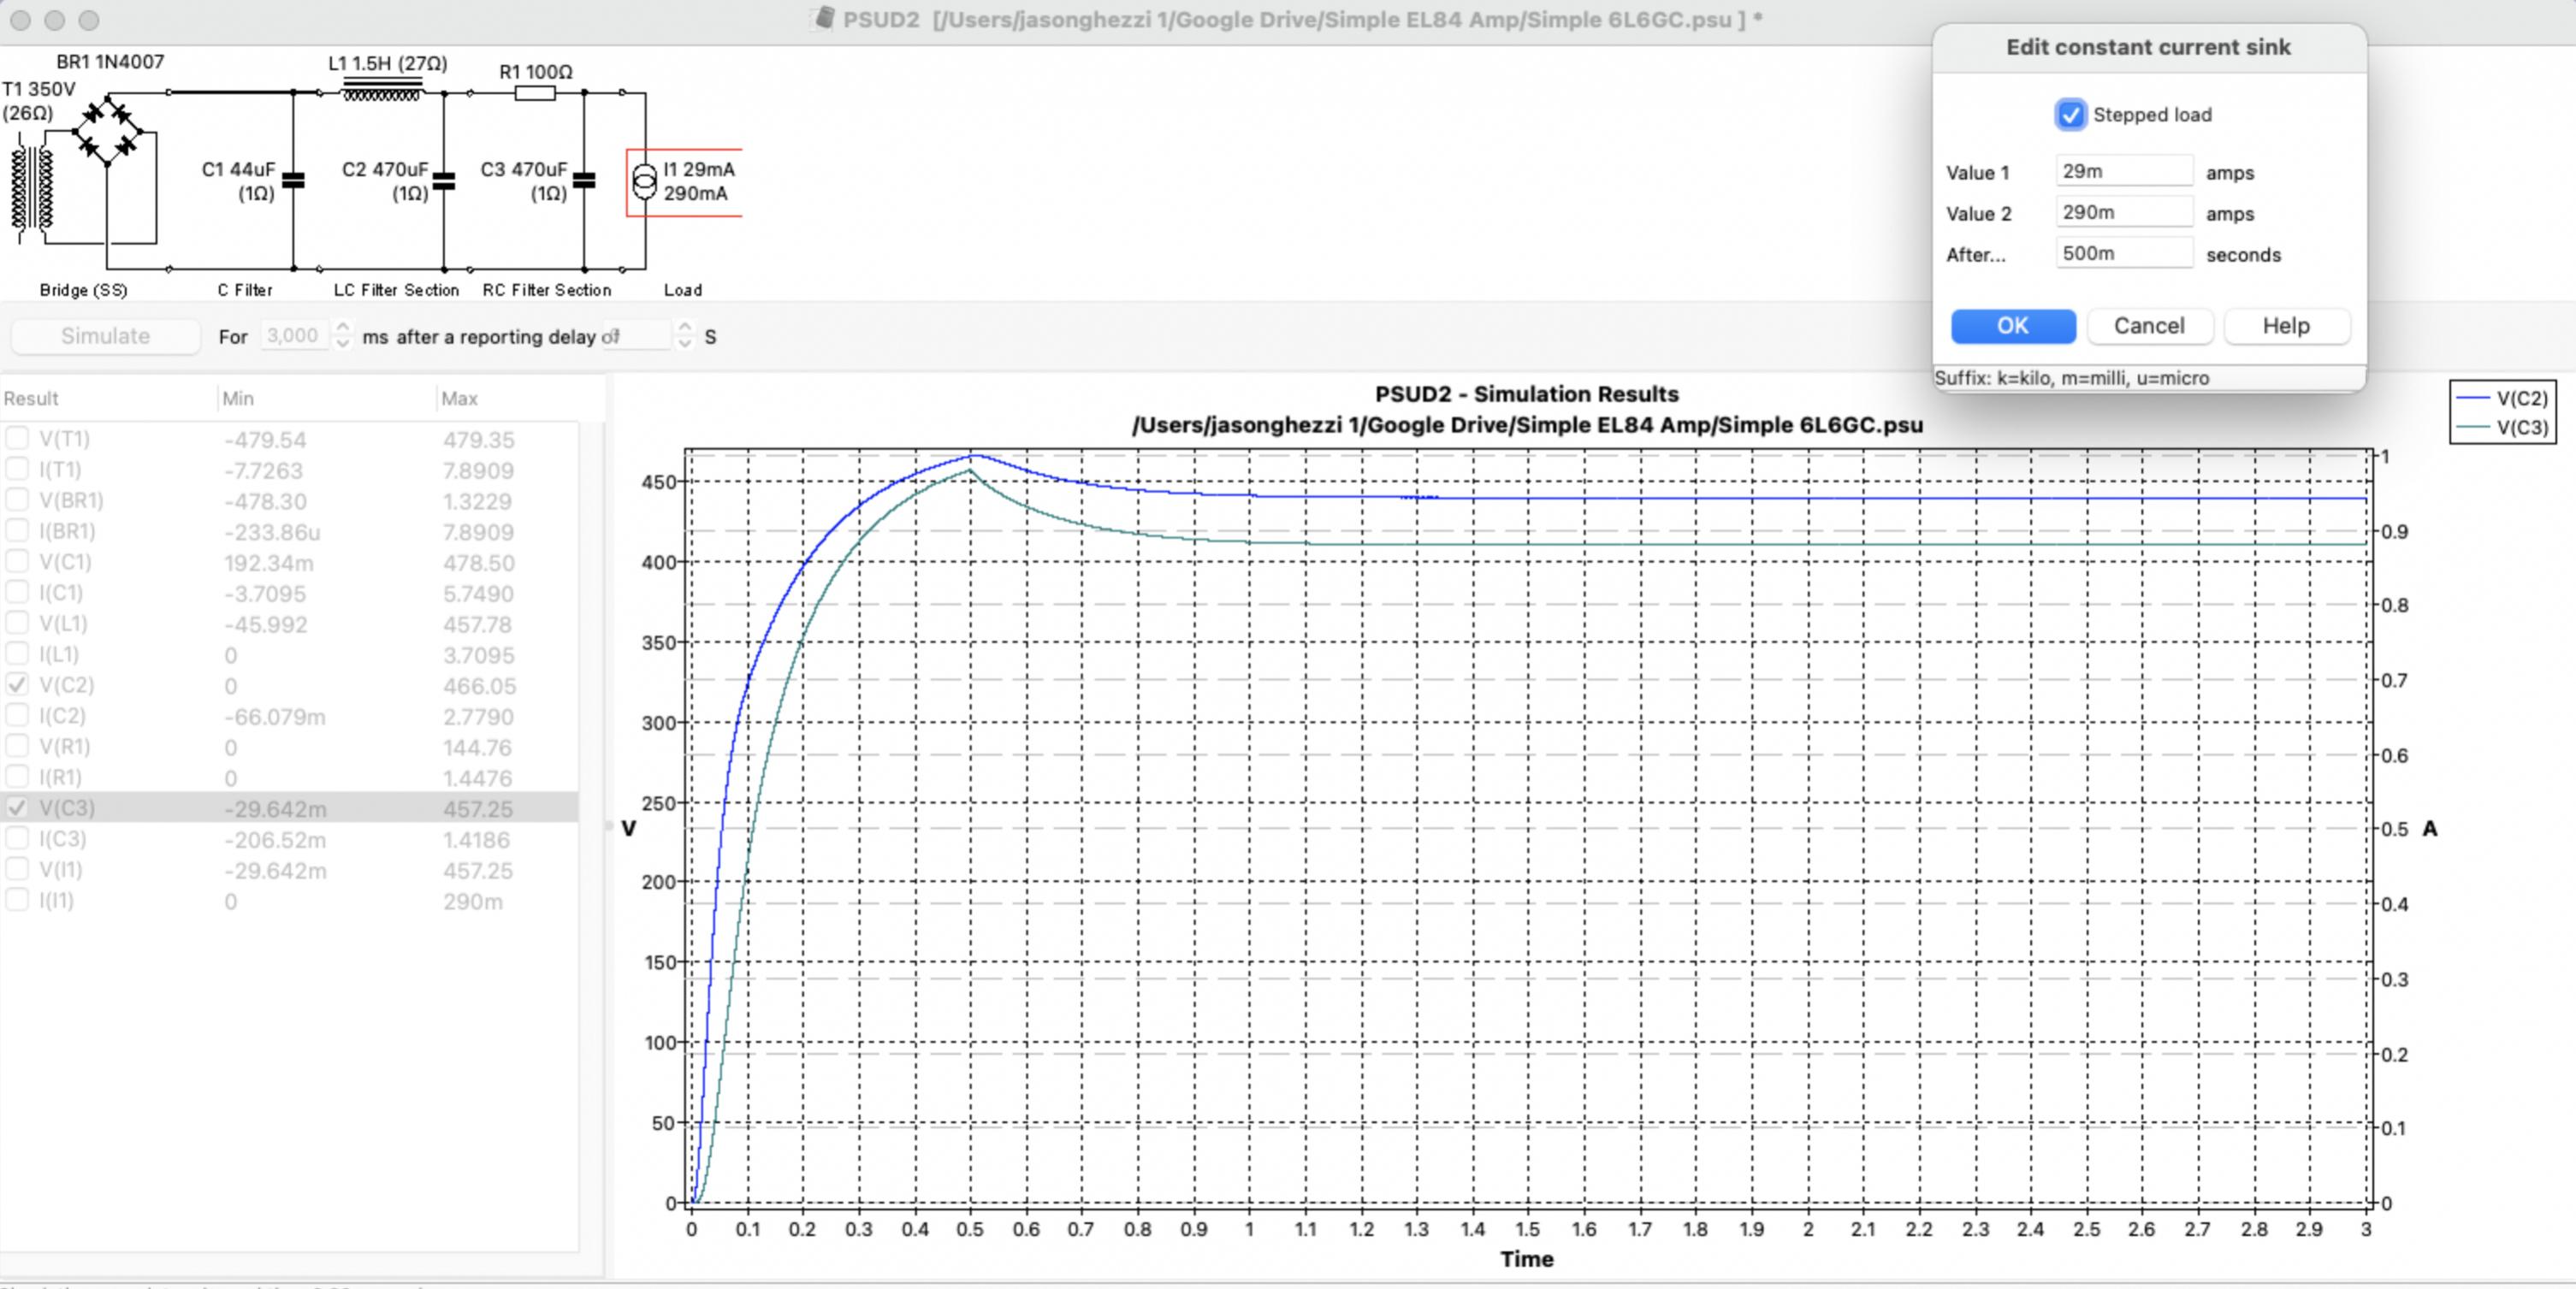
Task: Enable the I(C3) result checkbox
Action: (x=17, y=839)
